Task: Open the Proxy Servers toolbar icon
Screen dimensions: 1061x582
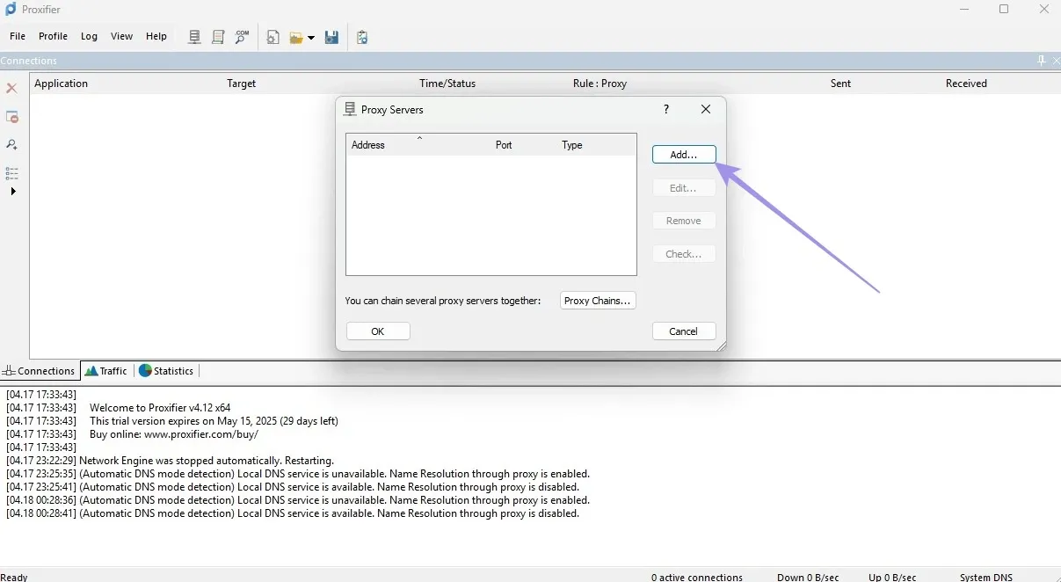Action: tap(194, 37)
